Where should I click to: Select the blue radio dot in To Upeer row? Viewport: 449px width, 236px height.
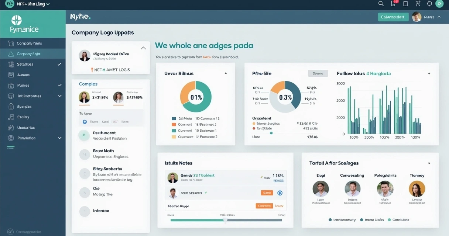click(85, 122)
